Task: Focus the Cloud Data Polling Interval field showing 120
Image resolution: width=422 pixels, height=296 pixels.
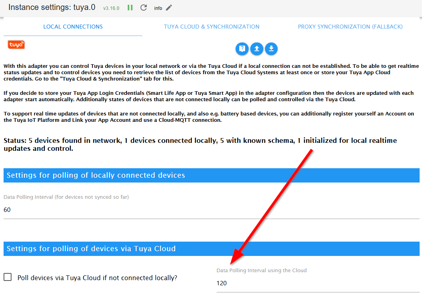Action: (318, 283)
